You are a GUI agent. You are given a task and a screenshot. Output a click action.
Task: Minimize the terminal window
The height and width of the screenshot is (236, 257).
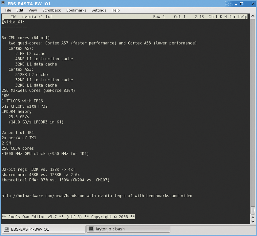tap(236, 4)
